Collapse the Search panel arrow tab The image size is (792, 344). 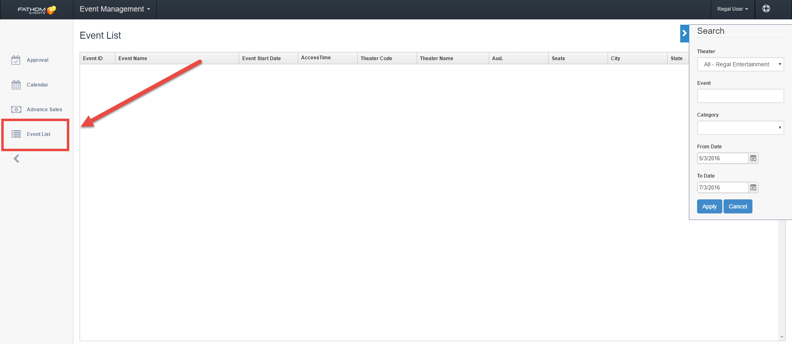pos(684,33)
